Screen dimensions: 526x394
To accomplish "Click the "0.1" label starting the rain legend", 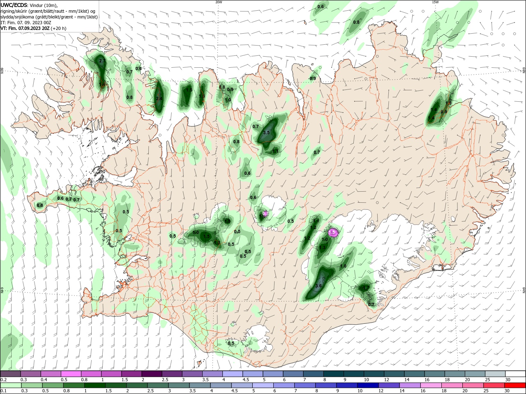I will click(3, 391).
